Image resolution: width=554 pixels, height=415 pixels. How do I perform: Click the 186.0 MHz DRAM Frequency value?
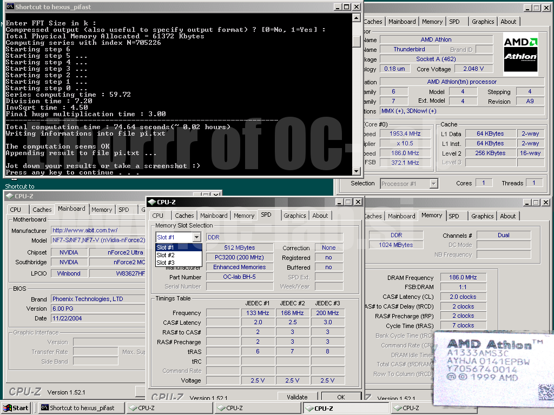[463, 277]
